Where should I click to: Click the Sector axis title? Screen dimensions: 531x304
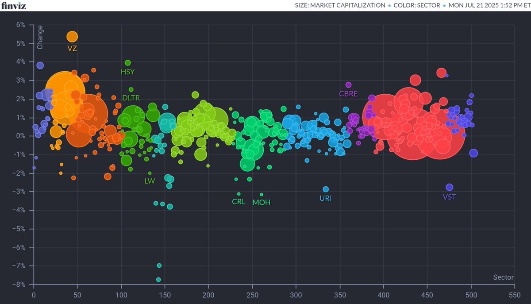click(x=504, y=277)
